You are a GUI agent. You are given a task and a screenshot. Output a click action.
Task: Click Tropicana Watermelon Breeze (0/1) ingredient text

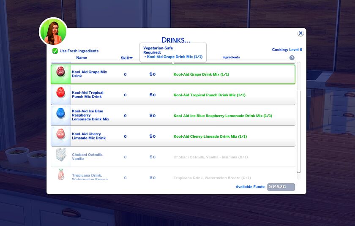coord(212,178)
